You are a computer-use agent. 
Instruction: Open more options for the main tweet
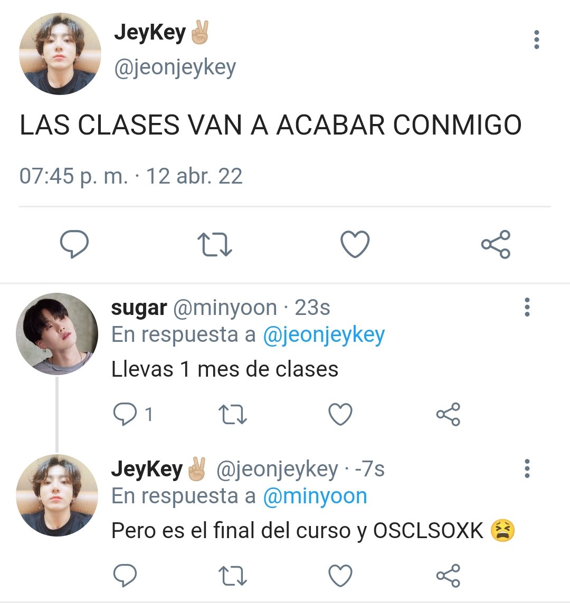coord(537,39)
